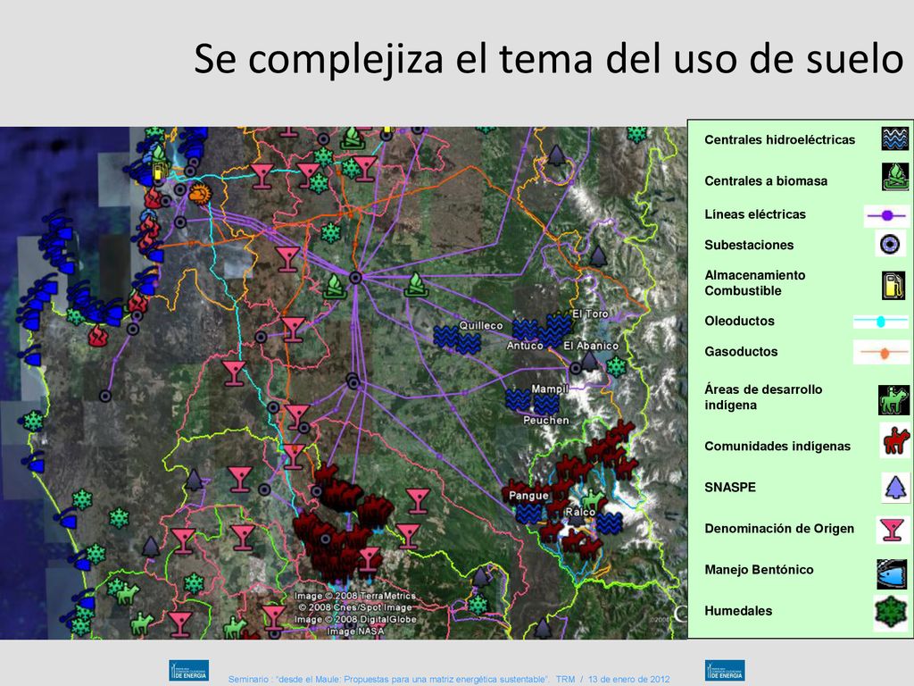Select the 'Image NASA' credit text
Image resolution: width=914 pixels, height=686 pixels.
(x=355, y=632)
